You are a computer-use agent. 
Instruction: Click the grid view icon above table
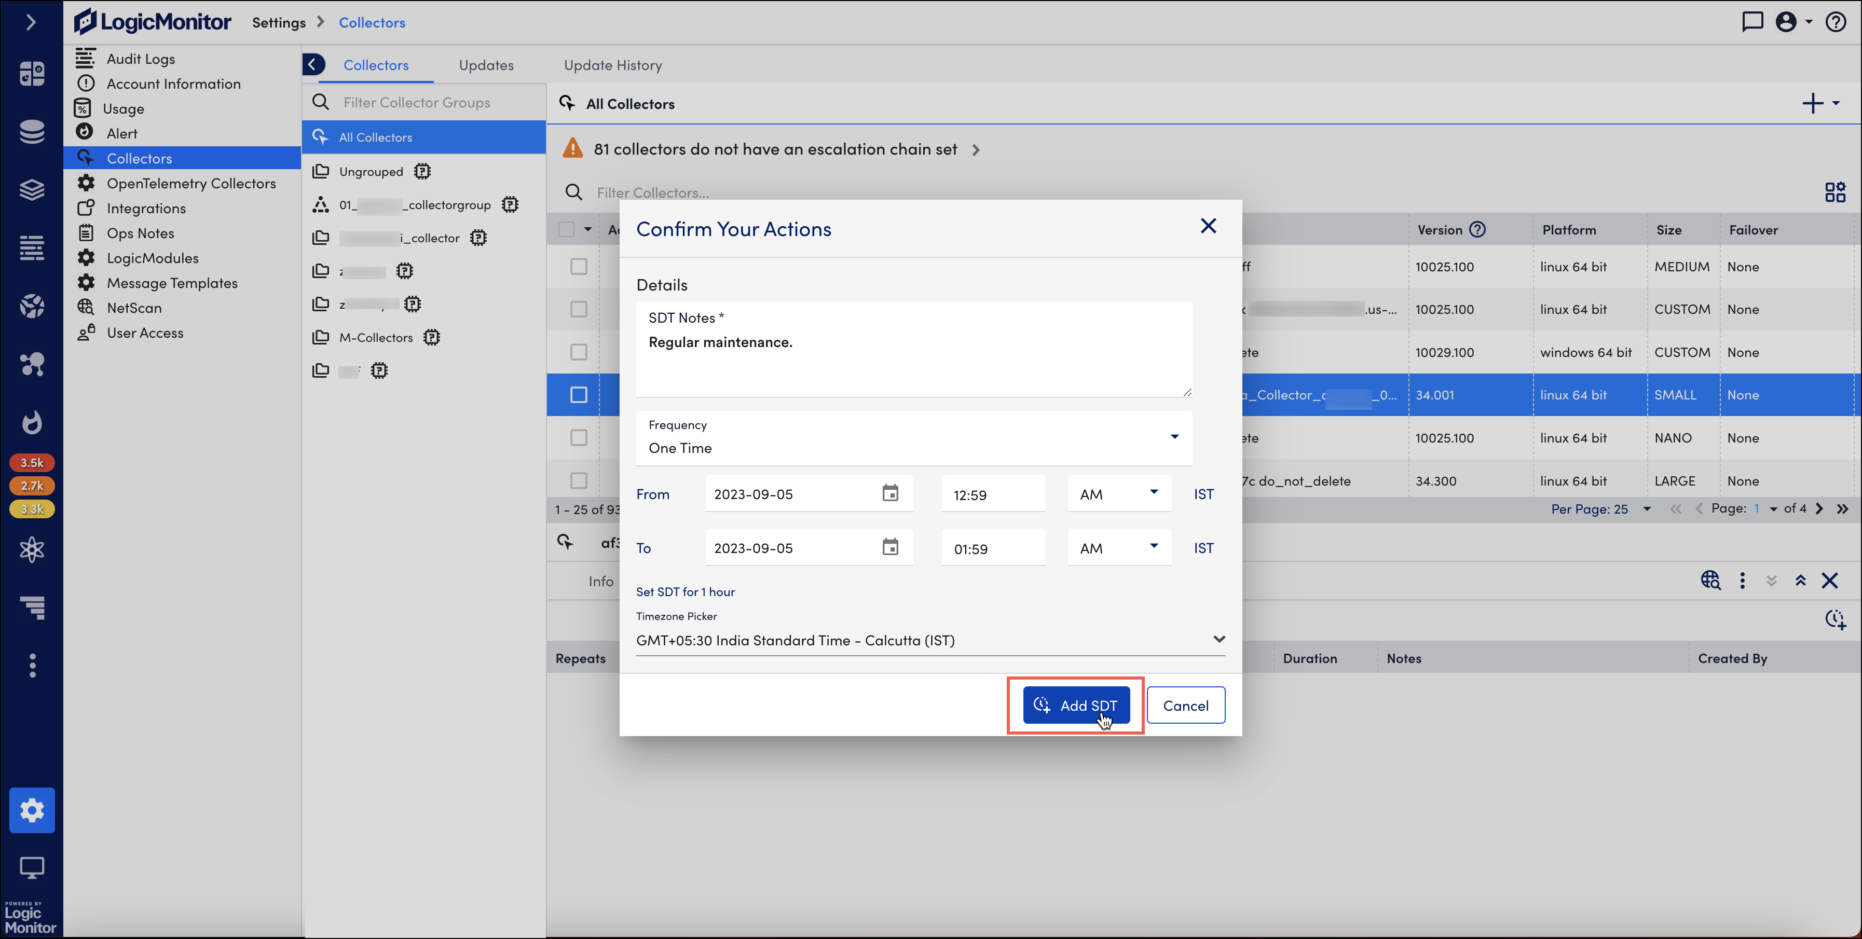point(1834,192)
